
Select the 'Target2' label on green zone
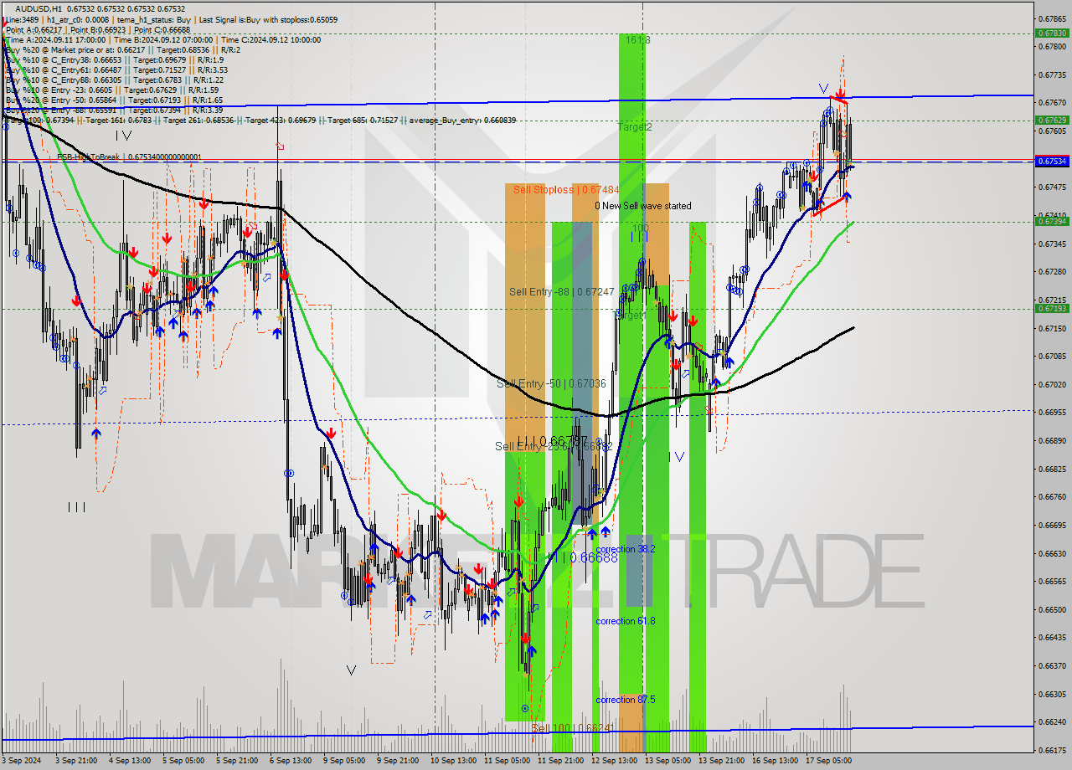[x=635, y=127]
